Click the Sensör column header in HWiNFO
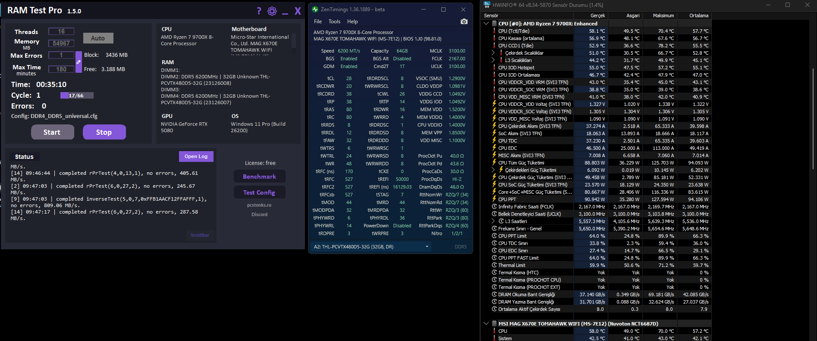The image size is (817, 341). point(526,15)
